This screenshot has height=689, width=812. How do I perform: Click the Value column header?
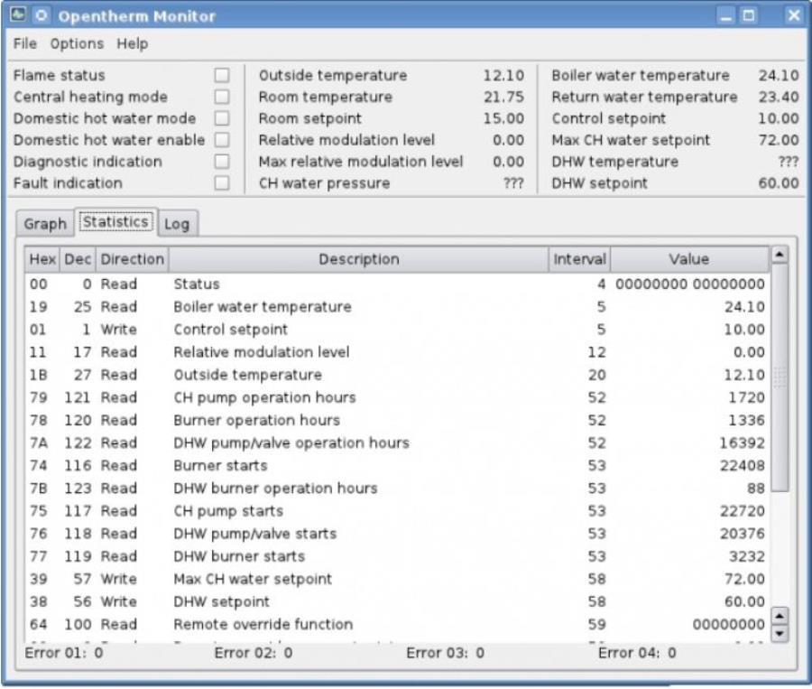click(x=688, y=259)
